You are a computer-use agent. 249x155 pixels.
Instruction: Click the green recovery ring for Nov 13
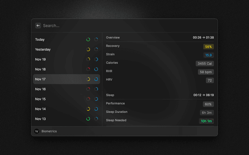(88, 119)
